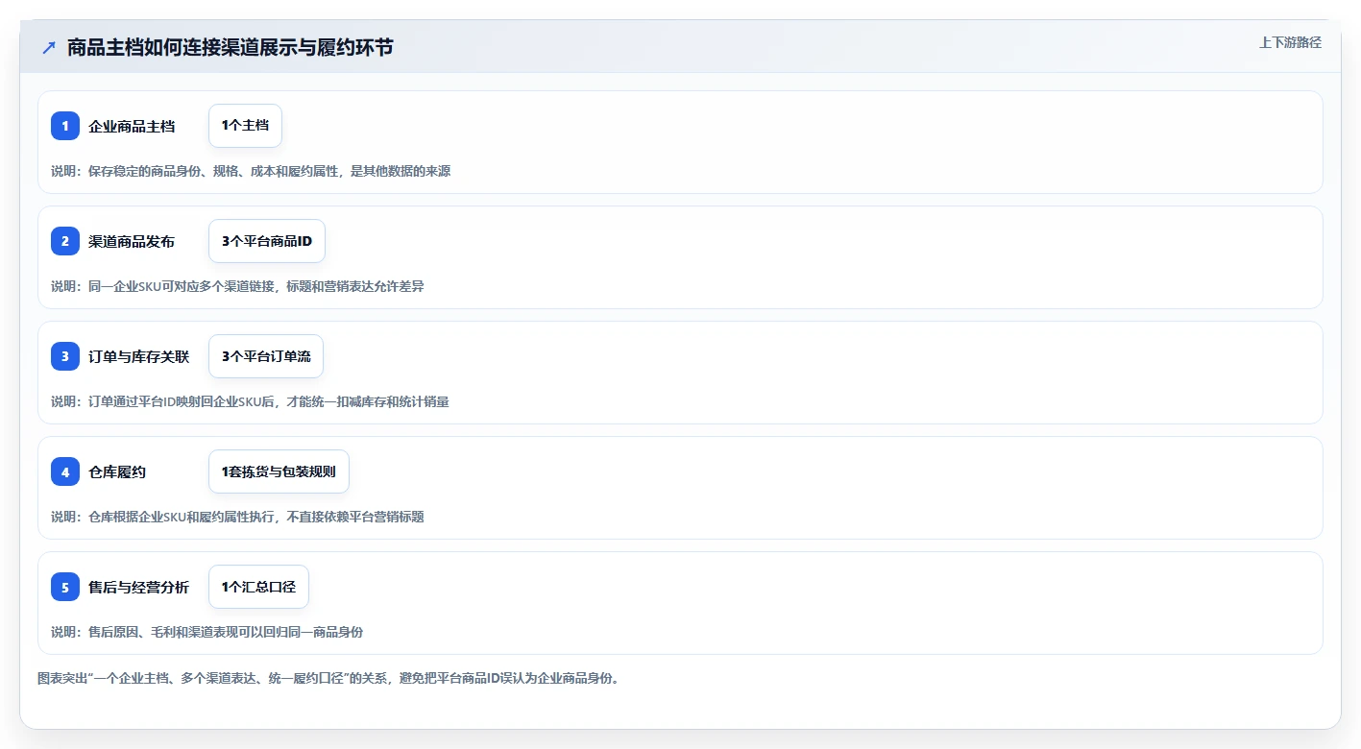This screenshot has width=1361, height=749.
Task: Select the 订单与库存关联 step title
Action: coord(138,356)
